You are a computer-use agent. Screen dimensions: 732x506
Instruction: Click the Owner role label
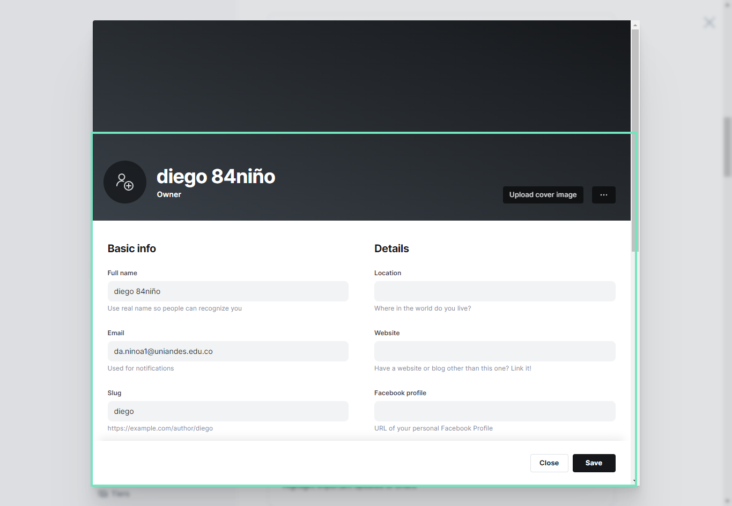[169, 194]
